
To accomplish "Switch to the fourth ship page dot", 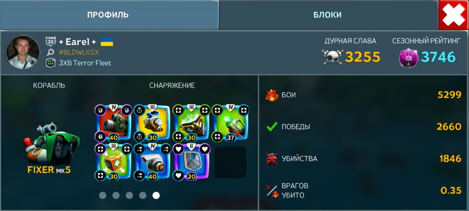I will (x=143, y=196).
